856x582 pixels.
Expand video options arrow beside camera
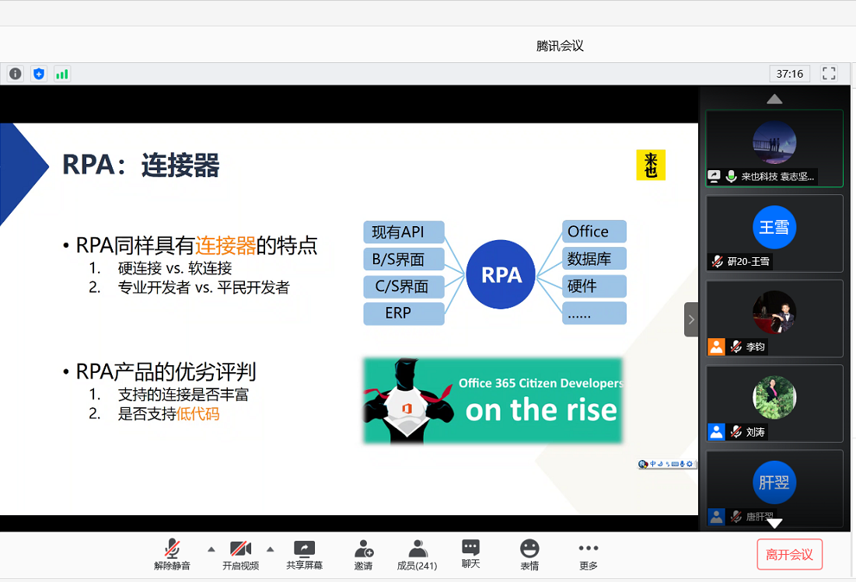pyautogui.click(x=270, y=548)
